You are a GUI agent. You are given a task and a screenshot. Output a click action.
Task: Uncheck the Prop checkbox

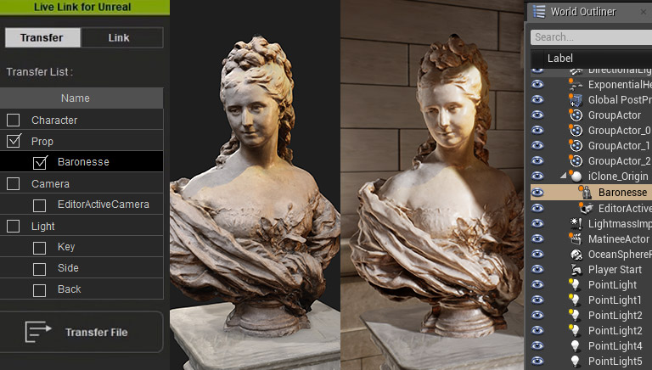tap(14, 141)
